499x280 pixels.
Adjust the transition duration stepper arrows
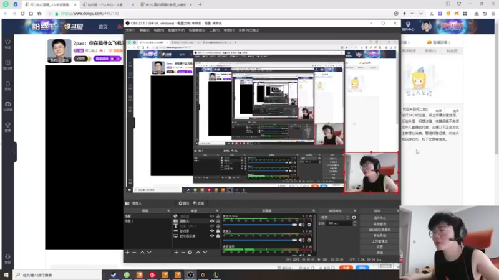(x=354, y=223)
